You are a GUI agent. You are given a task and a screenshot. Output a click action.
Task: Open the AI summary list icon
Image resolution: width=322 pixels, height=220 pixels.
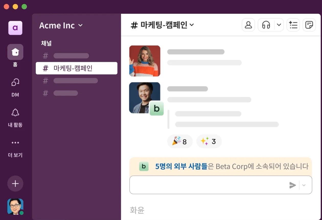(x=293, y=25)
